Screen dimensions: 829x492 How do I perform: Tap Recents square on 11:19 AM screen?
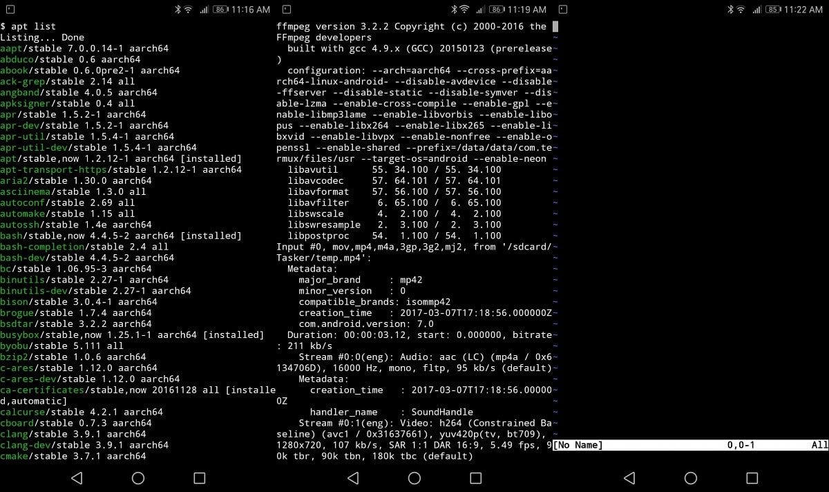point(475,477)
